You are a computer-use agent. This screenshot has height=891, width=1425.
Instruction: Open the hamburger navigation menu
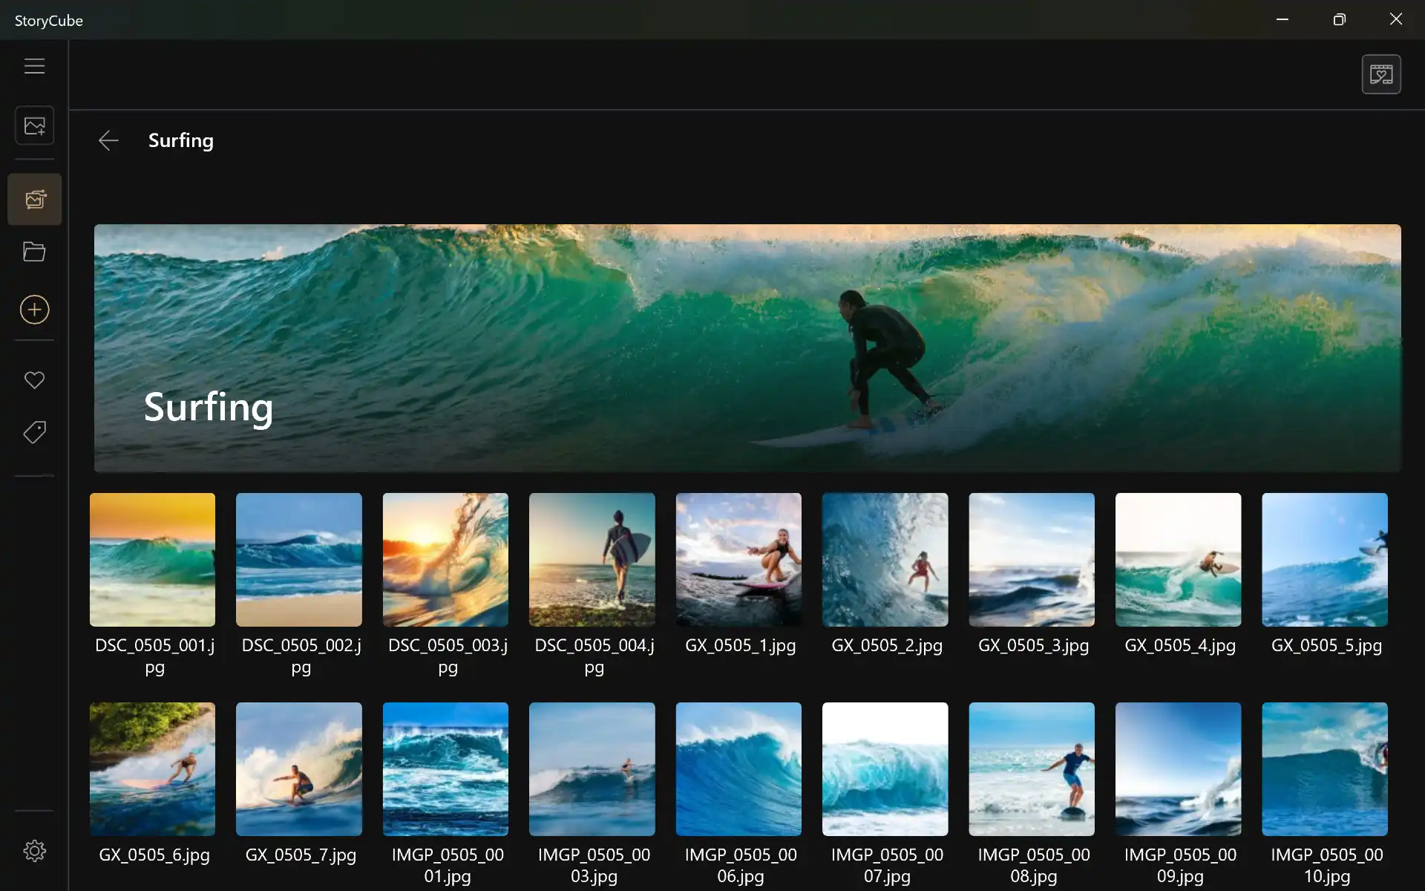tap(35, 65)
